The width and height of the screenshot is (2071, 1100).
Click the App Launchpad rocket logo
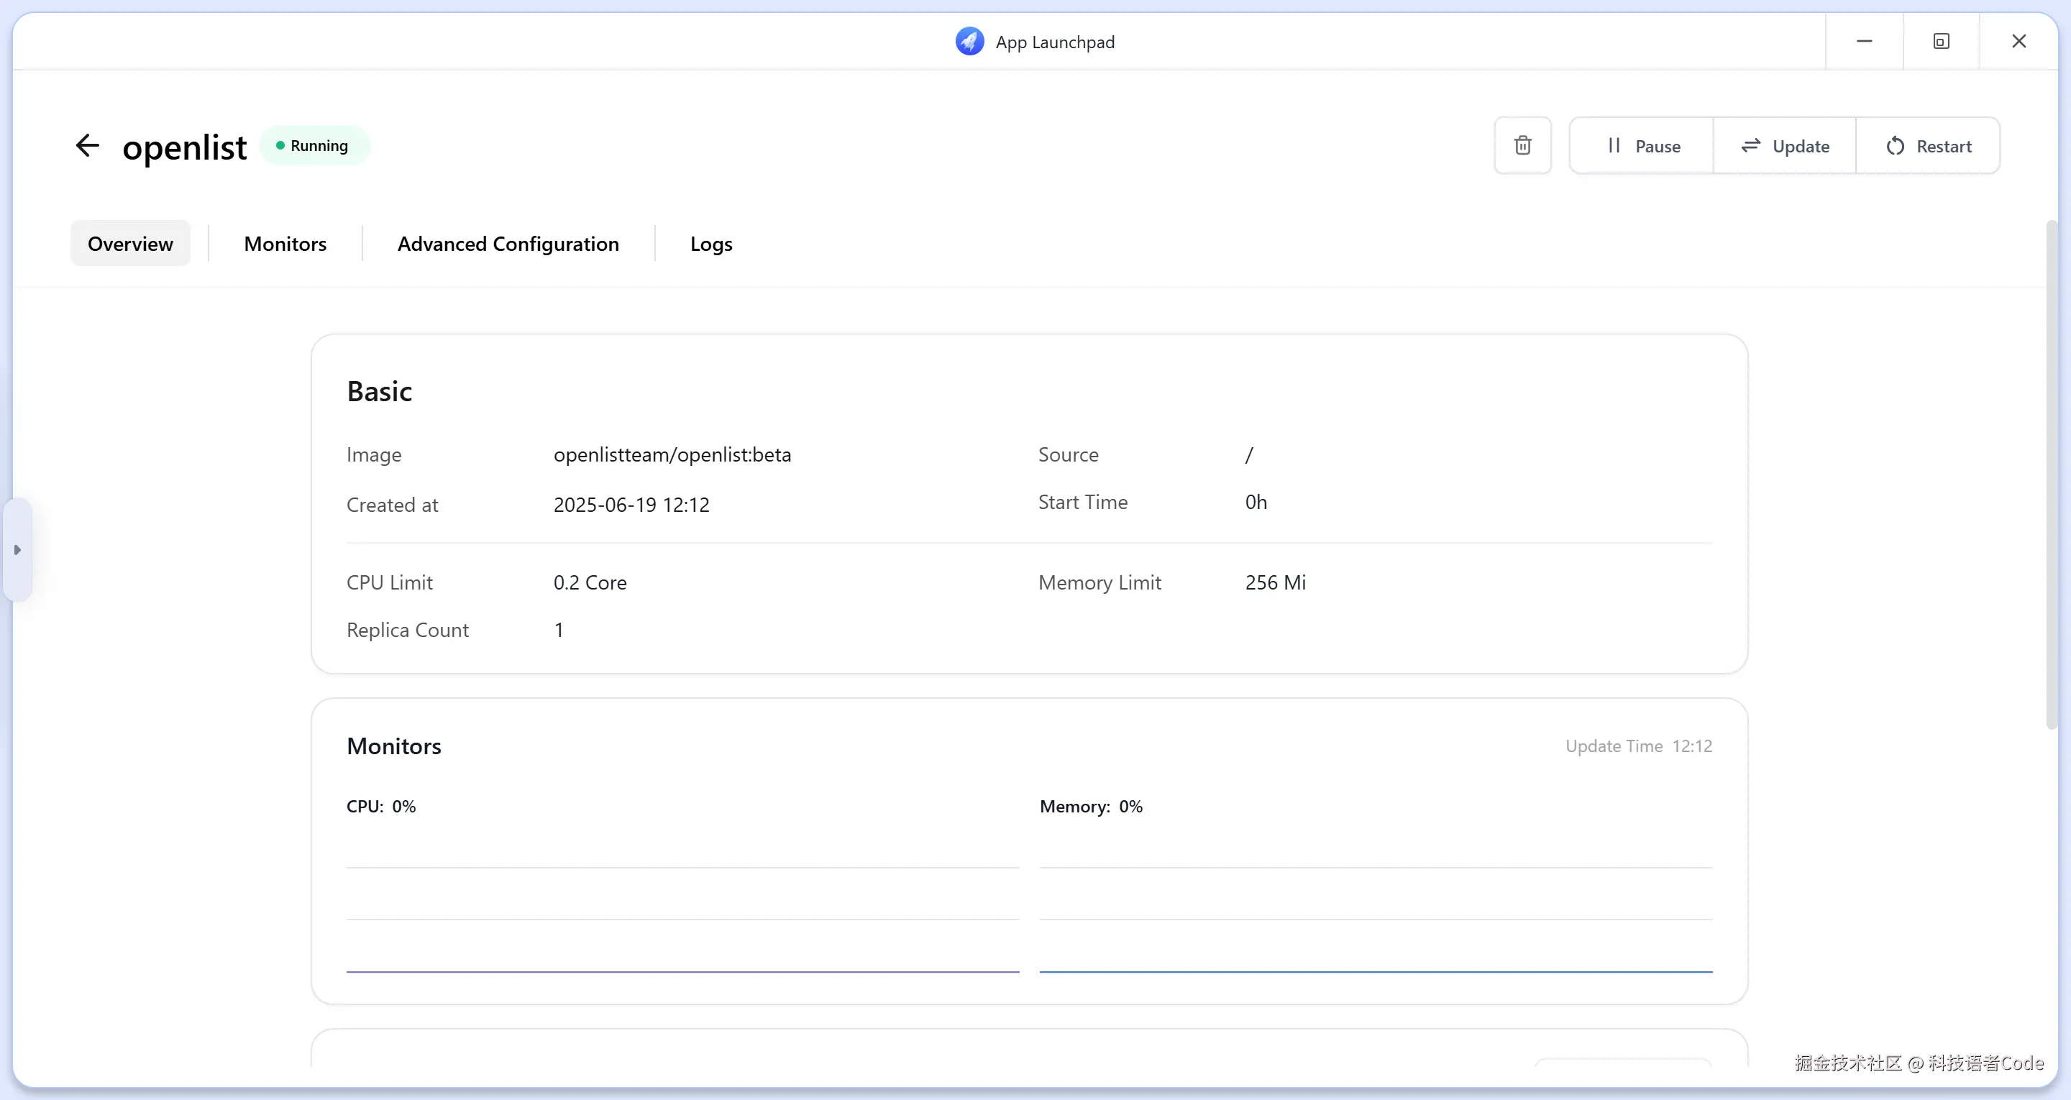[969, 41]
